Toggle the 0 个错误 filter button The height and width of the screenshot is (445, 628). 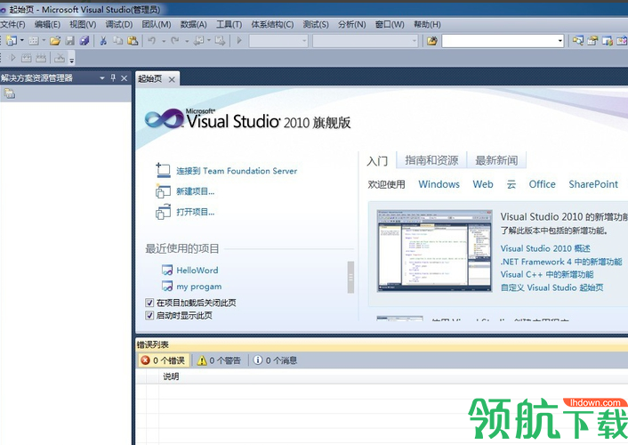pyautogui.click(x=164, y=360)
